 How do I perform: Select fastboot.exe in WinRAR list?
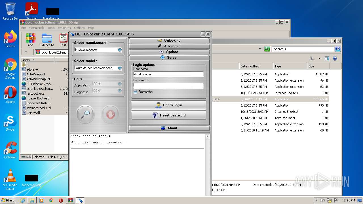pos(35,93)
